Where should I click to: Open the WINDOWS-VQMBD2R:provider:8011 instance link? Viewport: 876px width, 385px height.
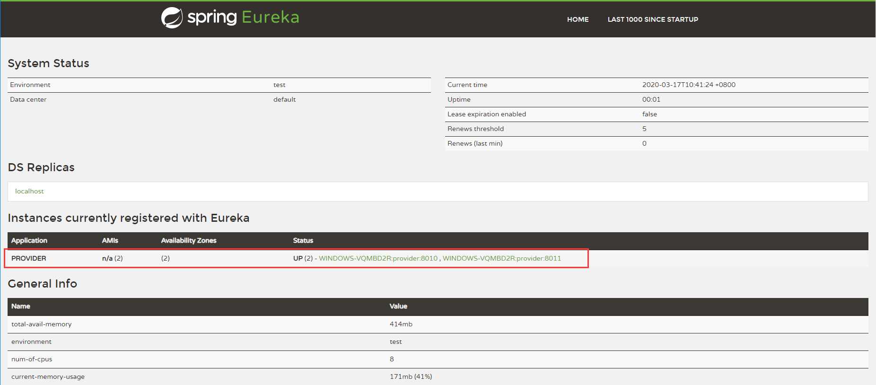tap(501, 258)
